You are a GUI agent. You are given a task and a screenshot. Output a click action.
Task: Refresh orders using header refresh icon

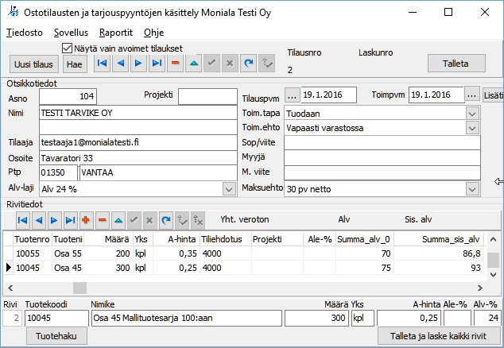click(x=248, y=63)
